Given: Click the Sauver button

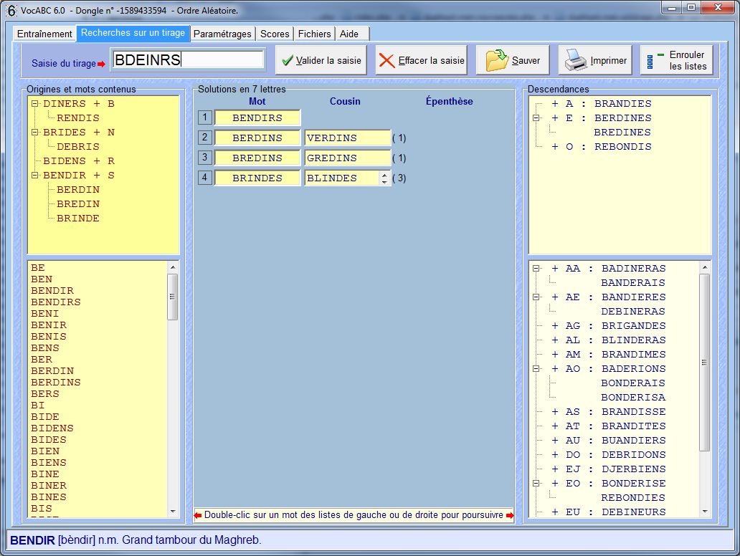Looking at the screenshot, I should coord(513,60).
